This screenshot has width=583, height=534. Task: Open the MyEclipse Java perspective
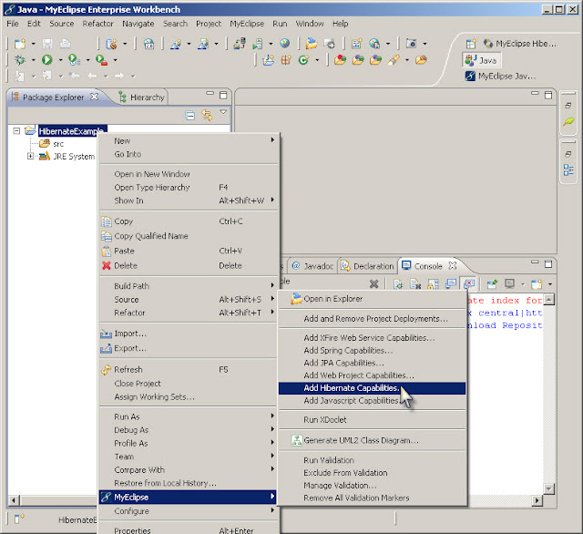pyautogui.click(x=500, y=77)
